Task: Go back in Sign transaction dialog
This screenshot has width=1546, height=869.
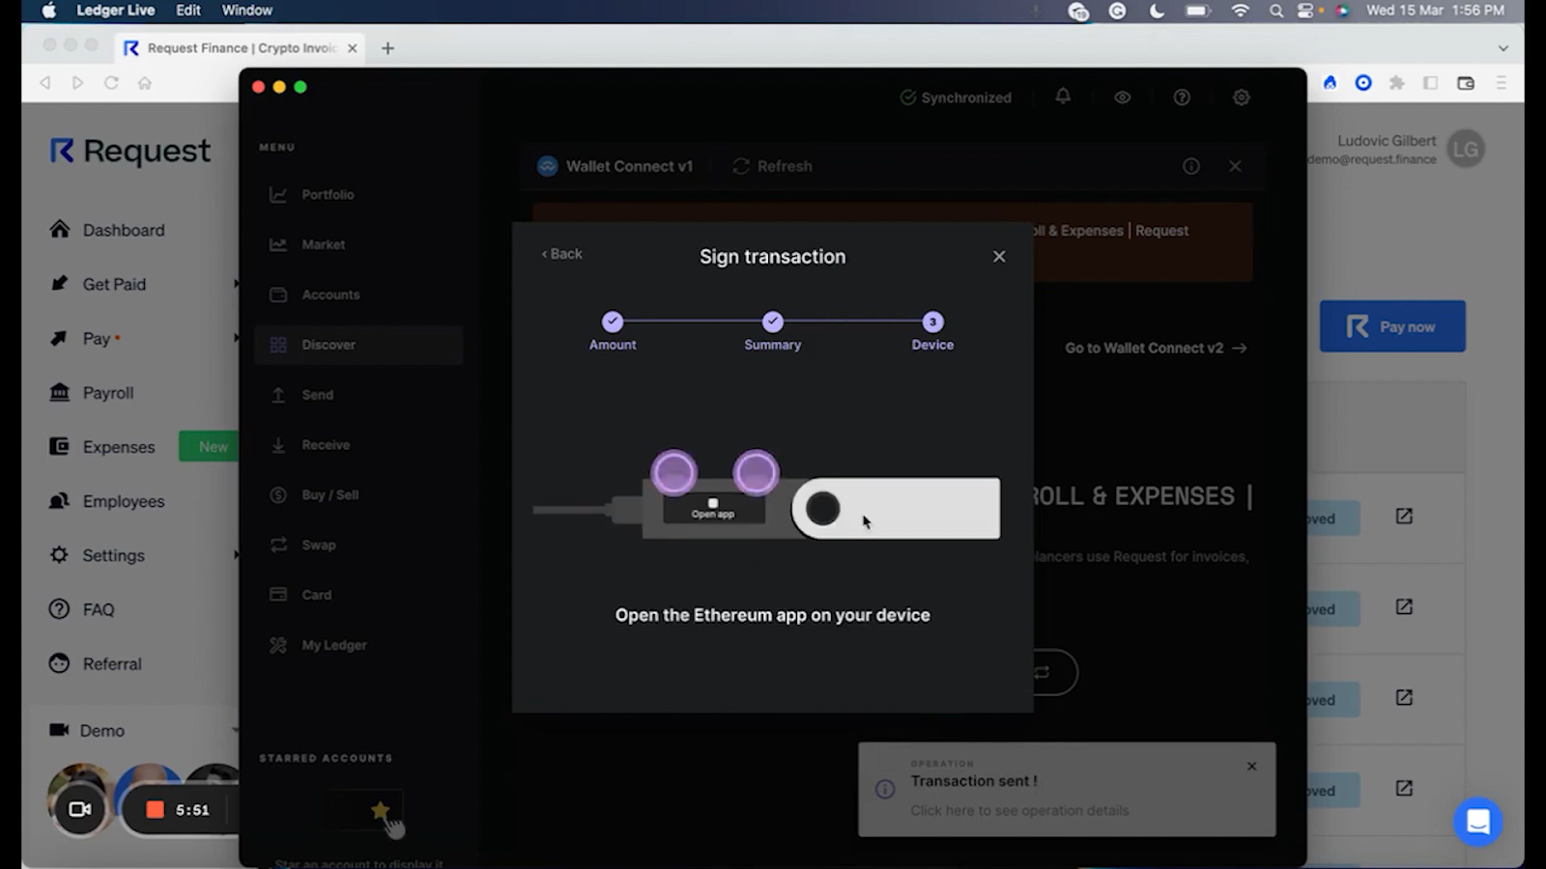Action: click(561, 254)
